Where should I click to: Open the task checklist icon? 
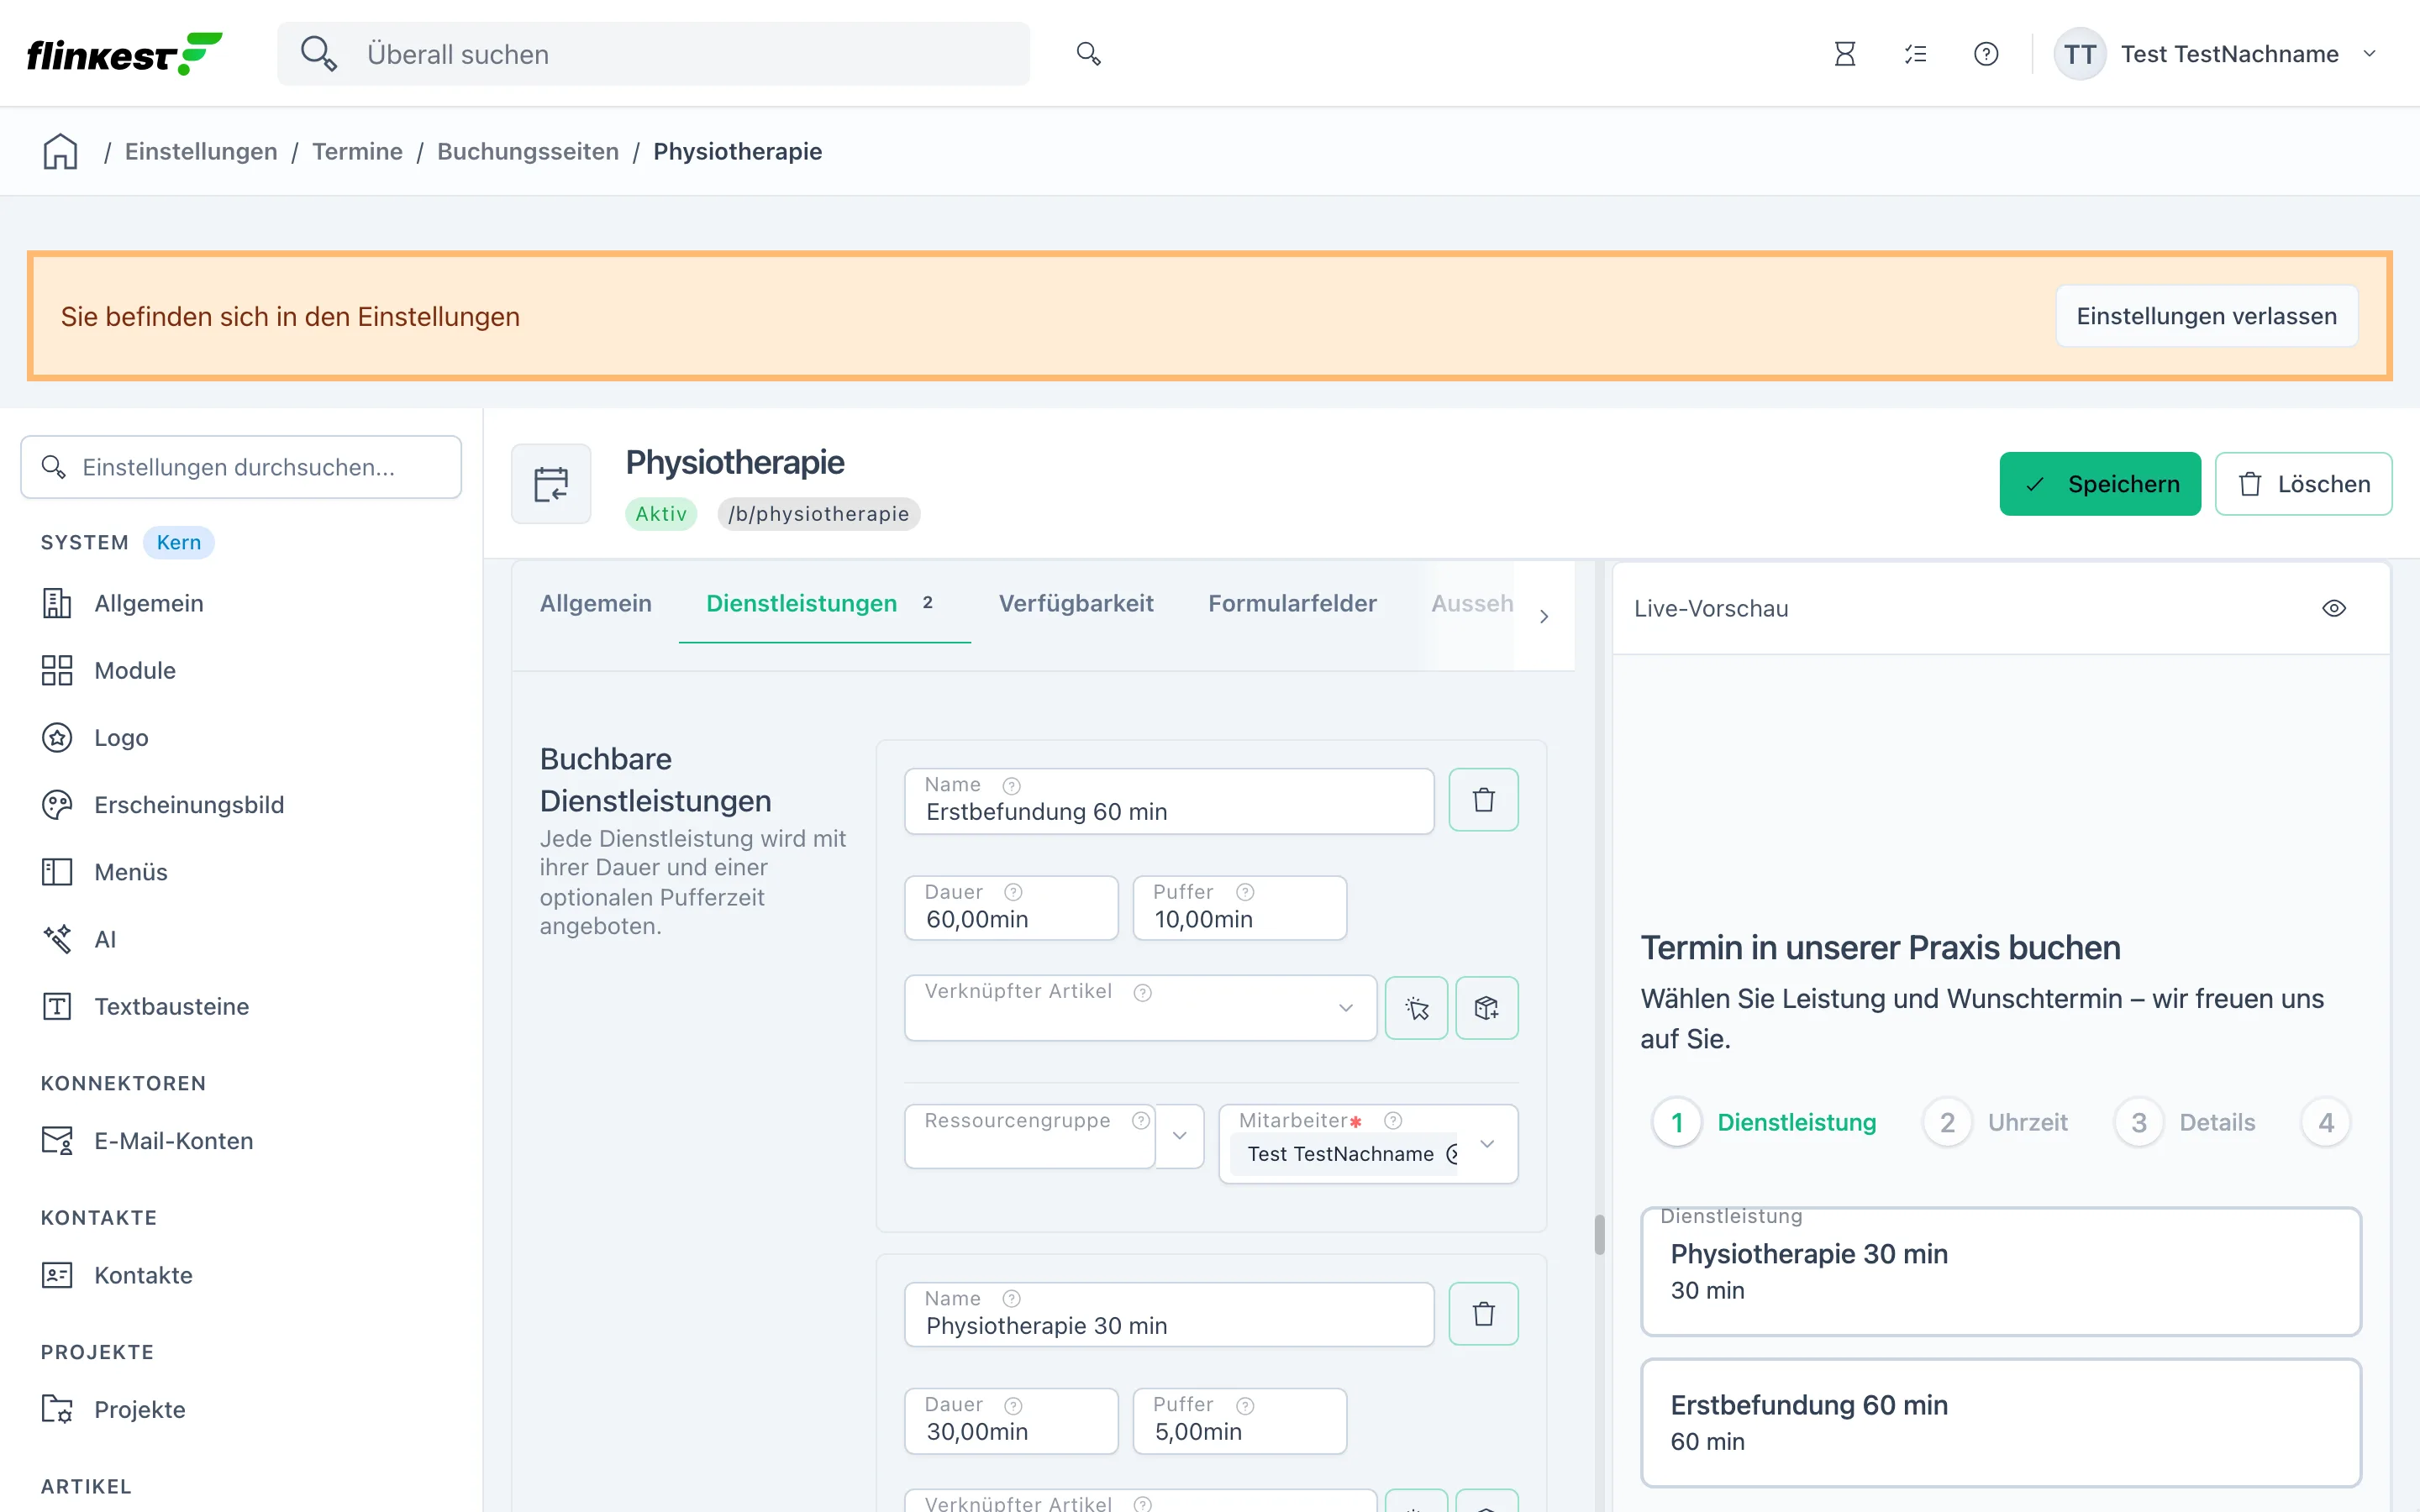(x=1916, y=54)
